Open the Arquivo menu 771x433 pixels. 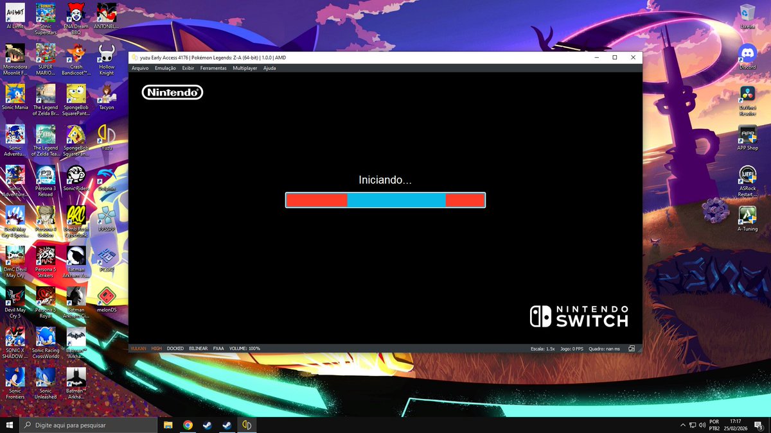pyautogui.click(x=140, y=68)
